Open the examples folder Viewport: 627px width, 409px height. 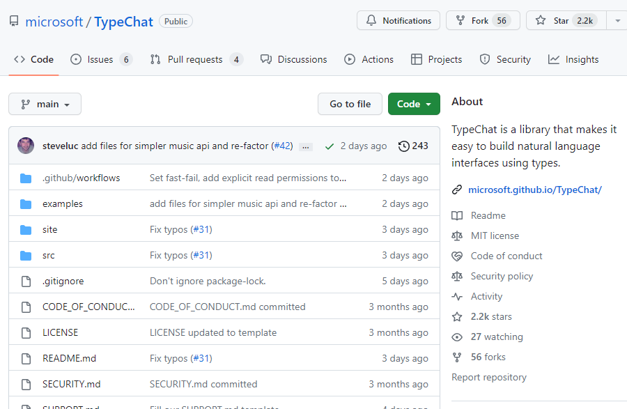pos(63,204)
